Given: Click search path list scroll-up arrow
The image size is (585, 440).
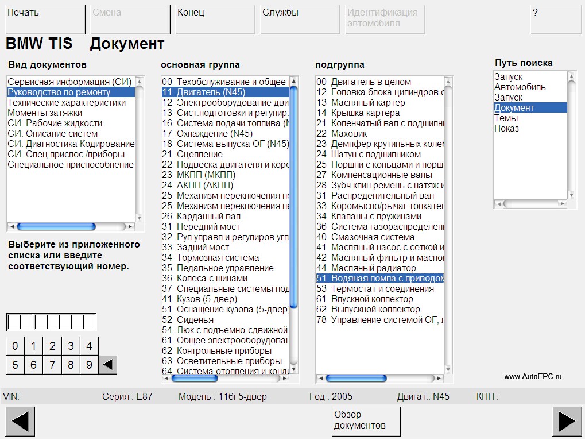Looking at the screenshot, I should coord(571,76).
